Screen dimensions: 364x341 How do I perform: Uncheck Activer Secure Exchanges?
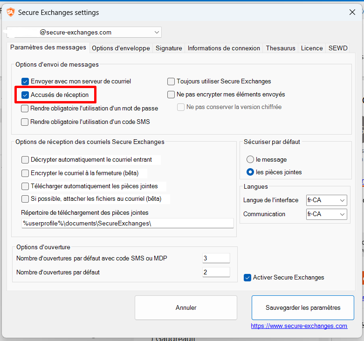[247, 278]
